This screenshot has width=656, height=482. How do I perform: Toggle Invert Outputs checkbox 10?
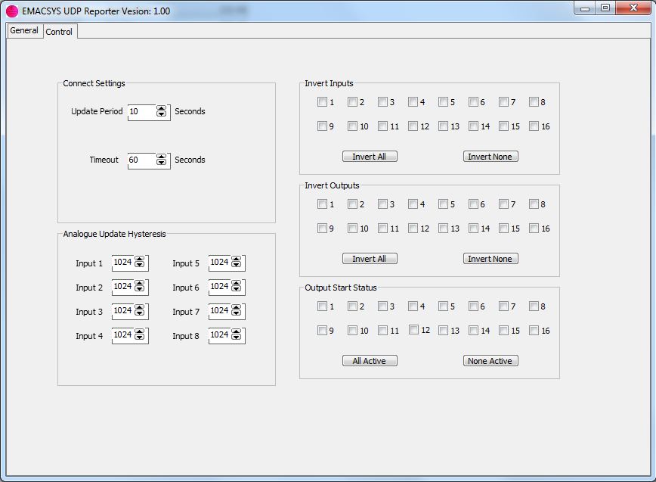tap(353, 229)
